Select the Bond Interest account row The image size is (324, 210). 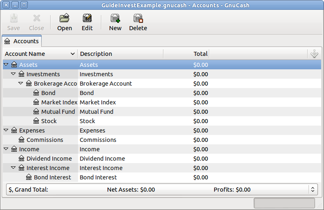(52, 177)
